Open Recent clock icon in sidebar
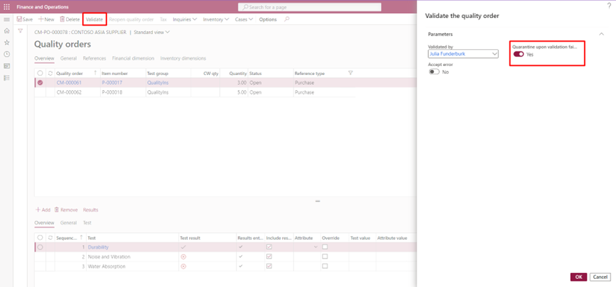 6,54
